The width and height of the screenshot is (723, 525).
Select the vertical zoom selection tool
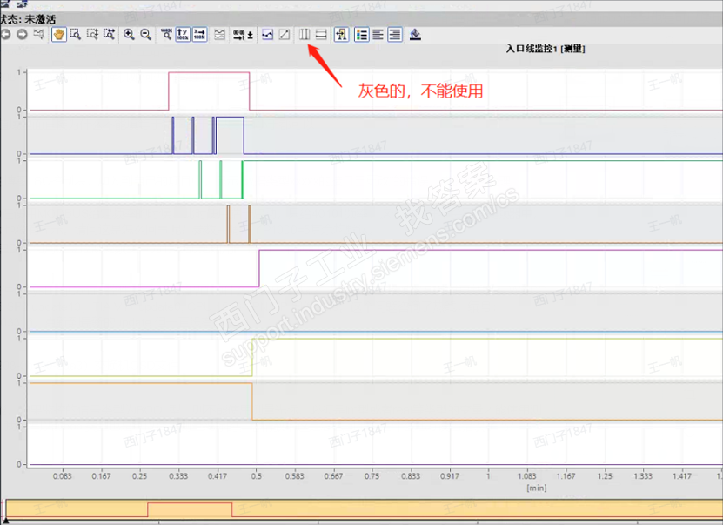(x=92, y=34)
